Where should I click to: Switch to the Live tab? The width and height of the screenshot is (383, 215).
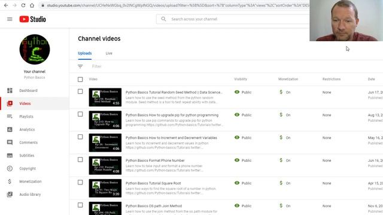tap(109, 53)
